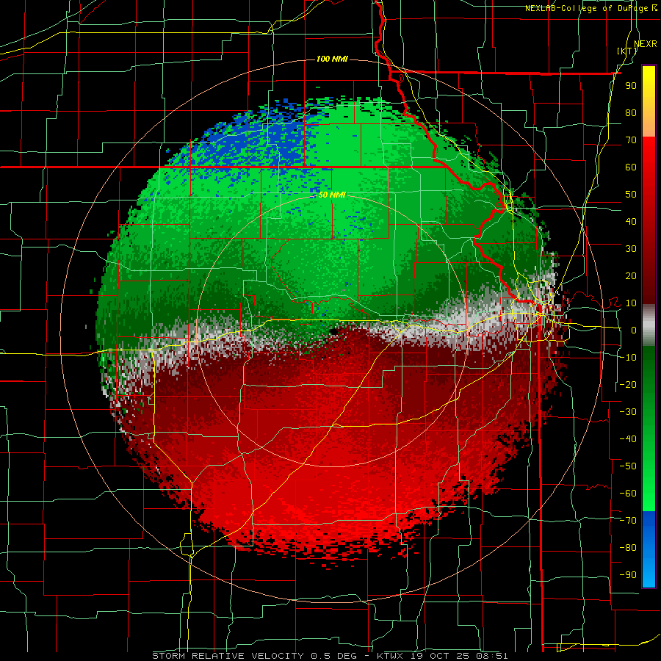Image resolution: width=661 pixels, height=661 pixels.
Task: Click the 70 value on the velocity scale
Action: click(631, 140)
